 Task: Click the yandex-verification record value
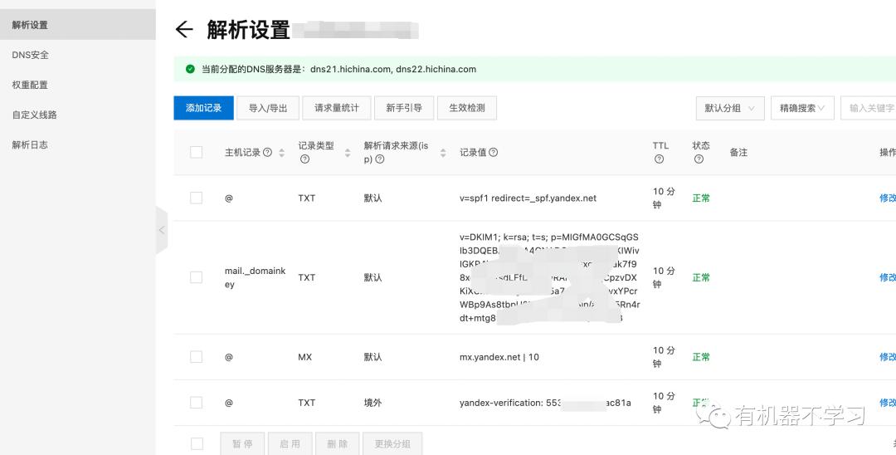[x=545, y=403]
